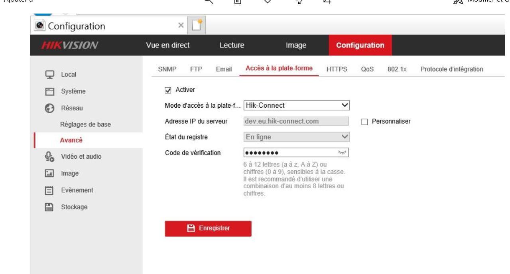
Task: Open the Lecture menu
Action: click(232, 45)
